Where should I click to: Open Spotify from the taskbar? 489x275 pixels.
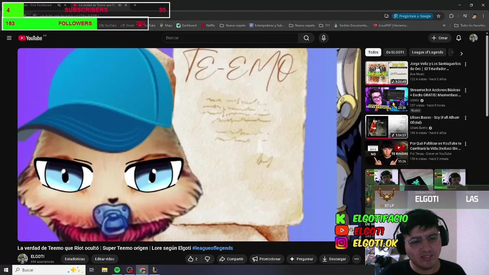[x=117, y=270]
